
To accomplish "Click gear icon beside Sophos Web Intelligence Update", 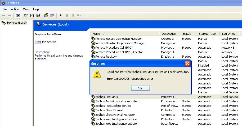I will click(x=93, y=123).
